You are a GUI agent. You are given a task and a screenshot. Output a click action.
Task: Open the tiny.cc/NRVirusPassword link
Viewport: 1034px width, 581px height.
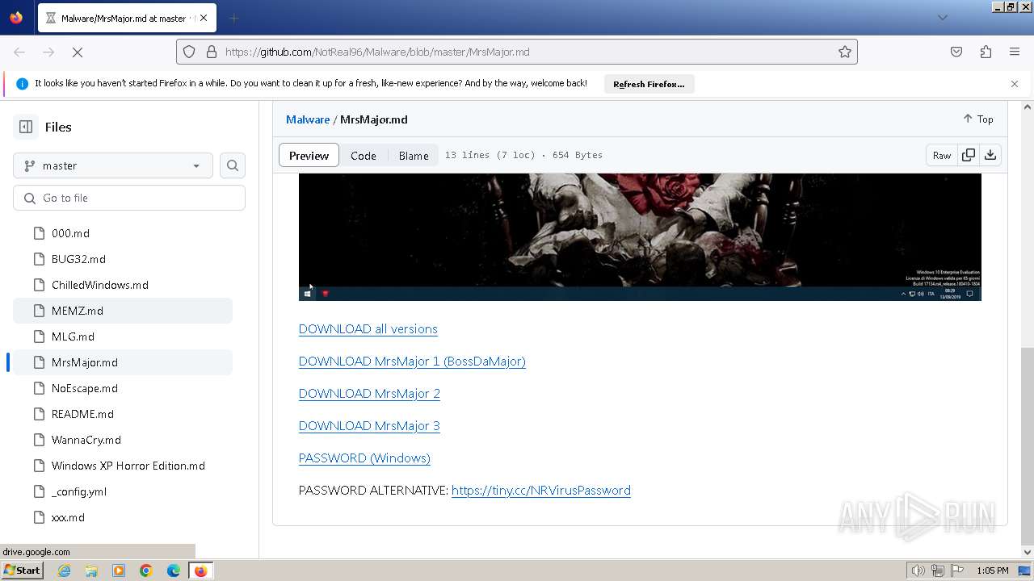click(x=541, y=491)
